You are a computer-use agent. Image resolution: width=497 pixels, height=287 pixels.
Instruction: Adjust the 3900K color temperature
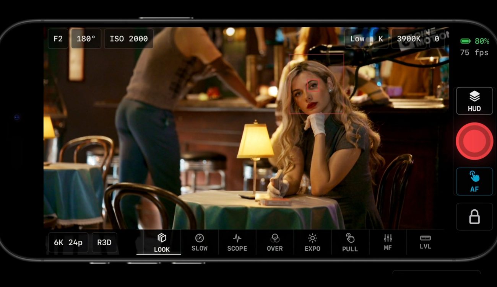[409, 39]
